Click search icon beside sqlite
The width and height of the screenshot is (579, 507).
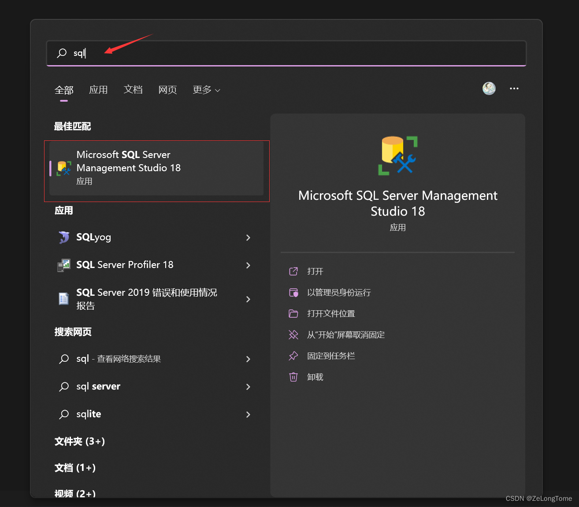point(64,415)
